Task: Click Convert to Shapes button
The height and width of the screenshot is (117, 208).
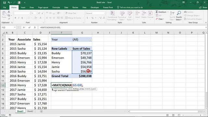Action: (x=193, y=19)
